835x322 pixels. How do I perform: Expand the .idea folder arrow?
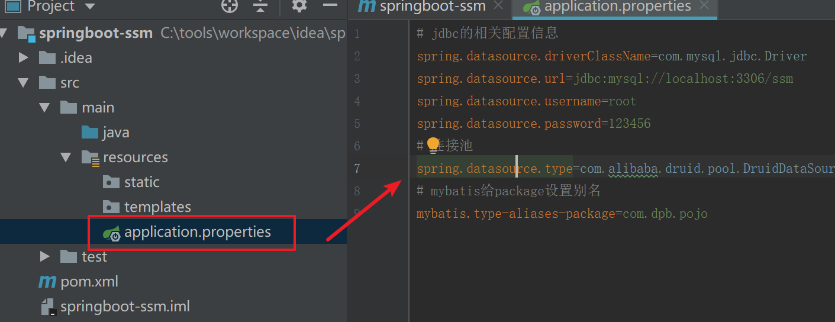24,57
